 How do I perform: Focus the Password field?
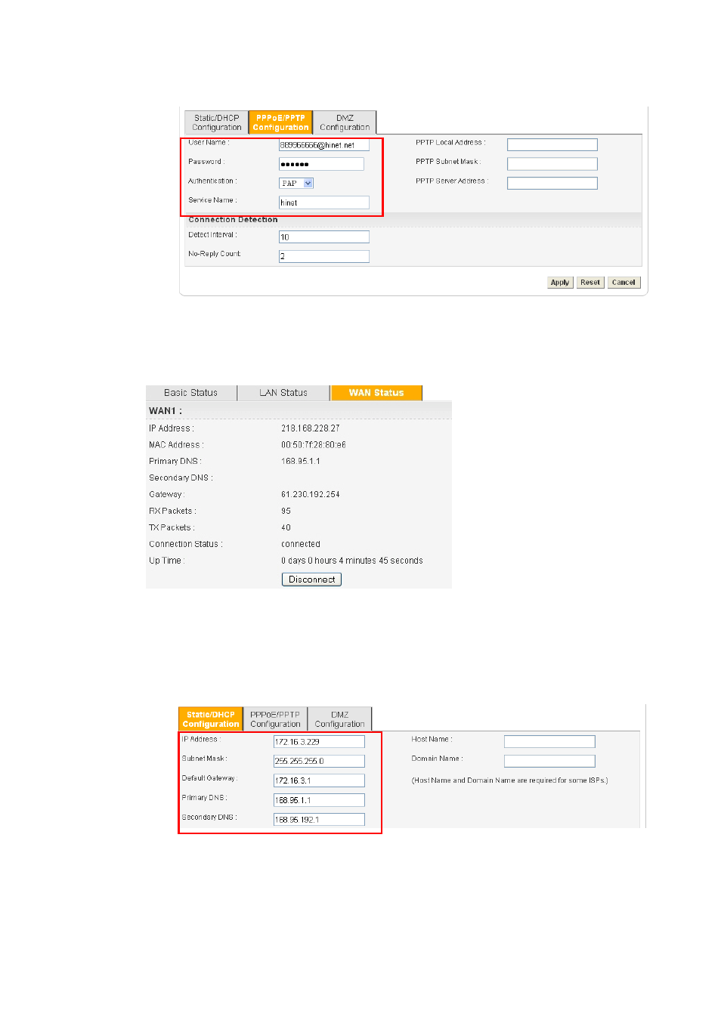(321, 164)
